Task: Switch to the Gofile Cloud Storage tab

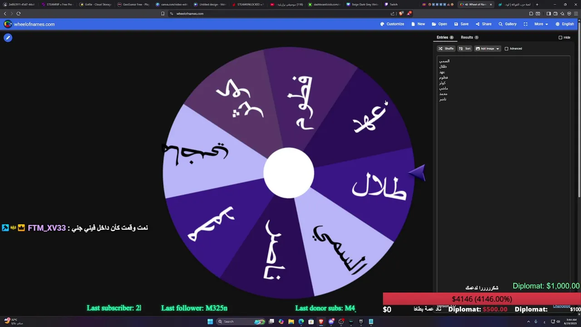Action: click(94, 5)
